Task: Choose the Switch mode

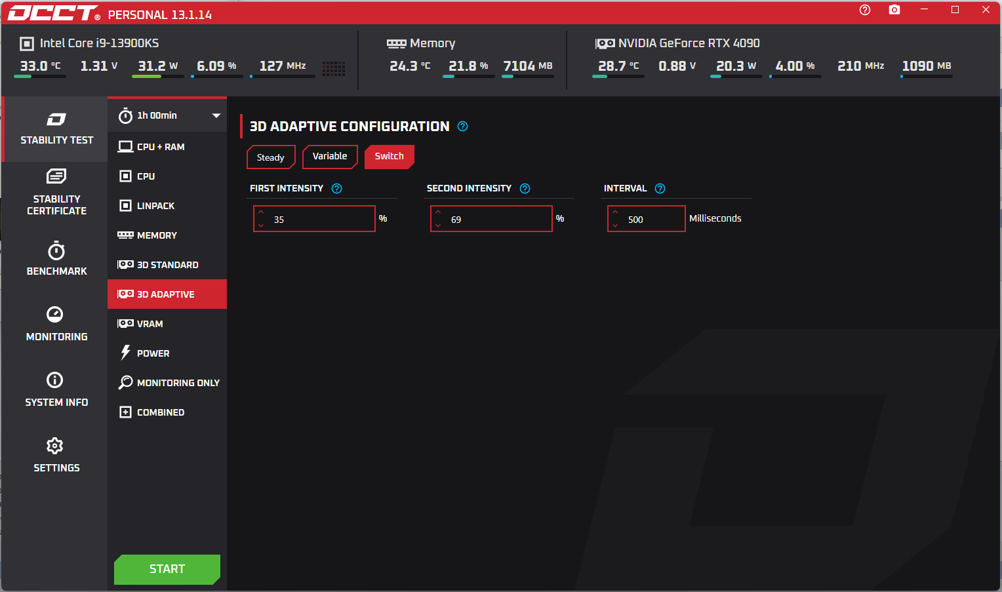Action: click(390, 157)
